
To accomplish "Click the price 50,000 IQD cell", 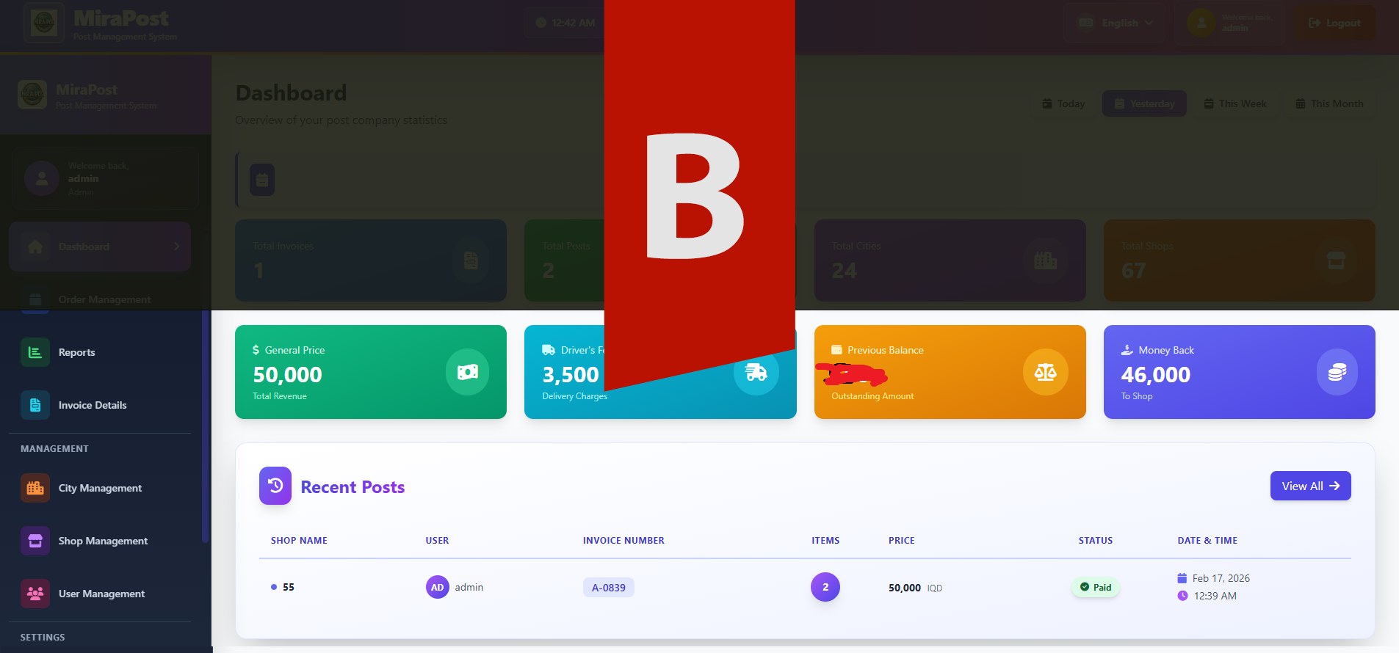I will [x=915, y=588].
